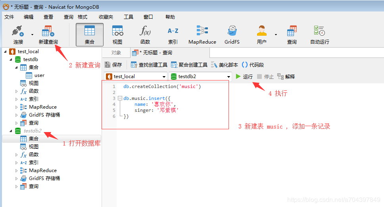Click the Query (查询) toolbar icon
This screenshot has height=207, width=384.
[x=292, y=31]
